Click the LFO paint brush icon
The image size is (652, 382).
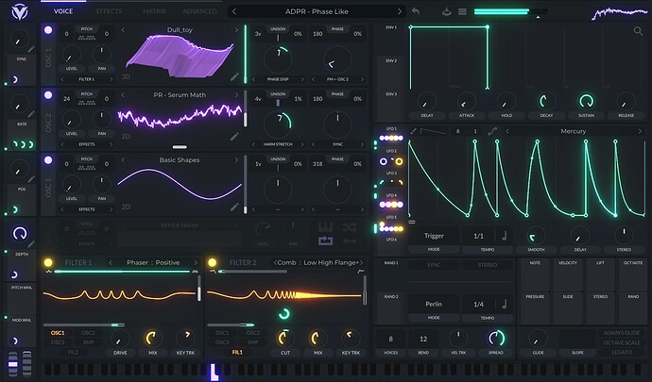pos(413,131)
